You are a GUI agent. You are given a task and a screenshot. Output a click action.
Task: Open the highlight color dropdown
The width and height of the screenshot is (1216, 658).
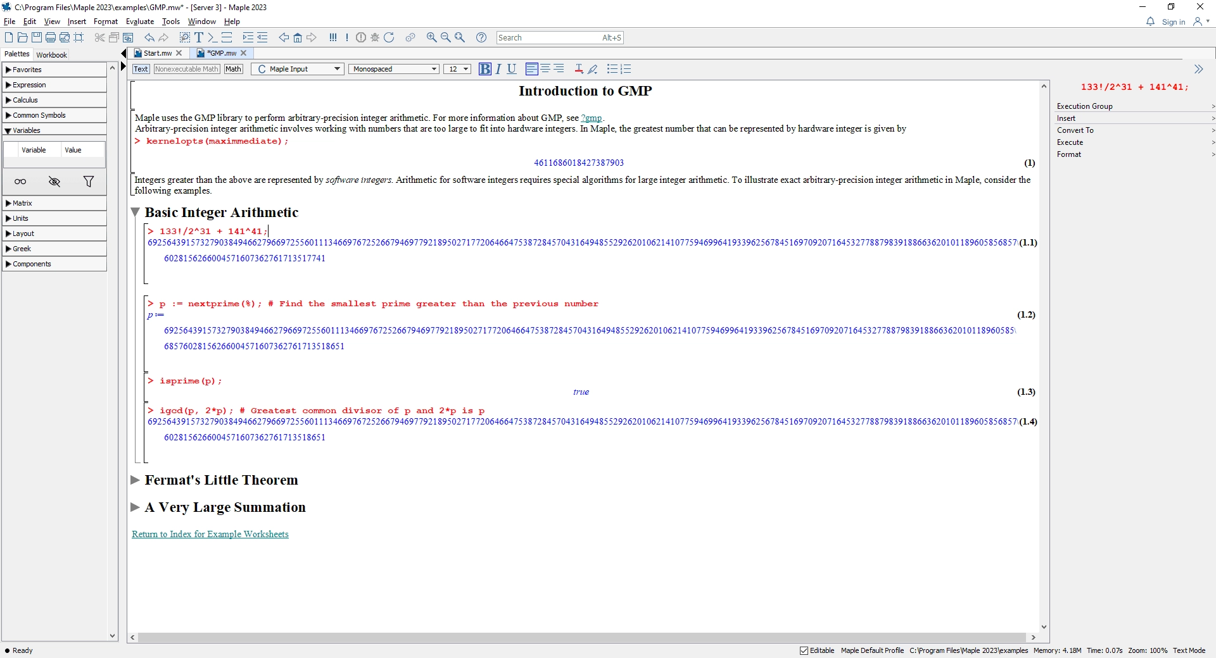coord(593,69)
